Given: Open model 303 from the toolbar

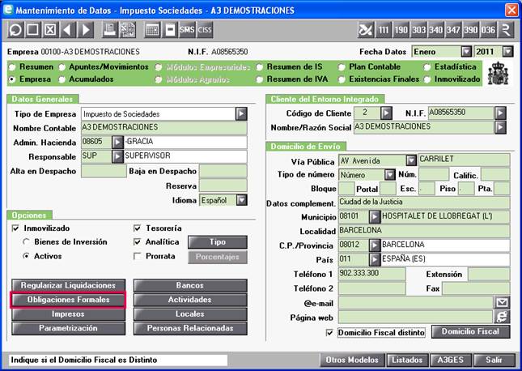Looking at the screenshot, I should pyautogui.click(x=418, y=30).
